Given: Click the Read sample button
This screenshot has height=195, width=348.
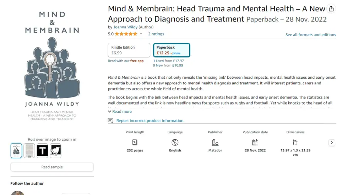Looking at the screenshot, I should pos(52,167).
